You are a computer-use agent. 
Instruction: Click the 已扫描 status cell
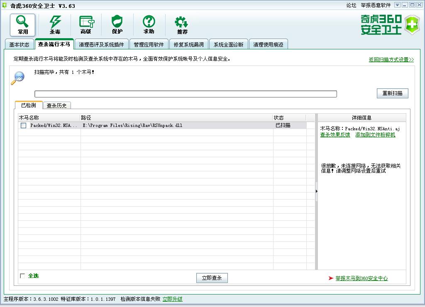pos(290,125)
